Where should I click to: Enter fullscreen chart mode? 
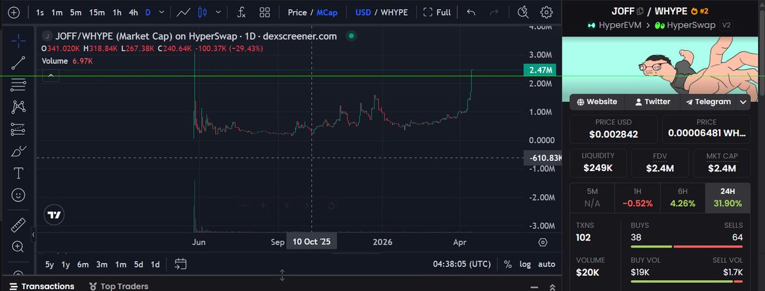coord(437,12)
